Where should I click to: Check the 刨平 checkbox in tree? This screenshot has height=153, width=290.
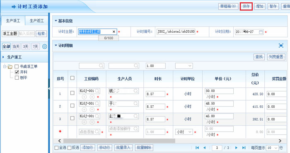click(x=17, y=78)
